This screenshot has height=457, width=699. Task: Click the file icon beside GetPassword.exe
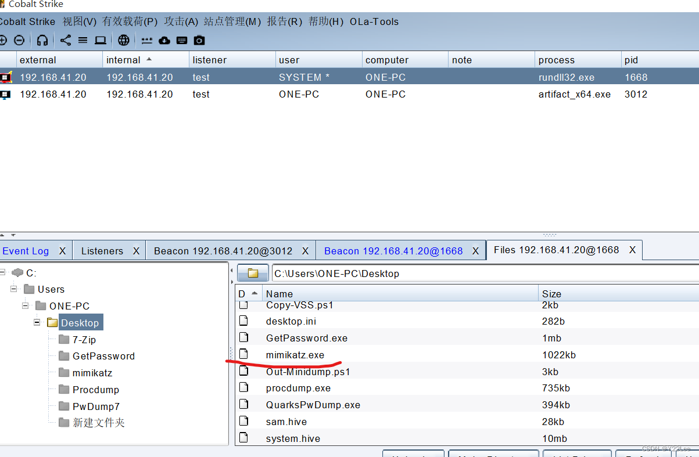tap(244, 337)
